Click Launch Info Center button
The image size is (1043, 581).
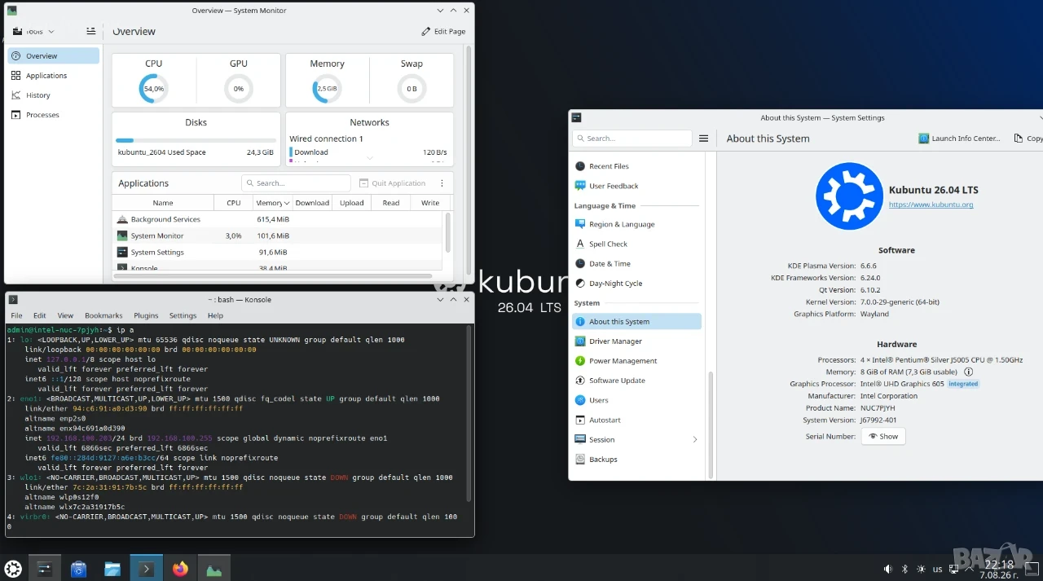point(959,139)
